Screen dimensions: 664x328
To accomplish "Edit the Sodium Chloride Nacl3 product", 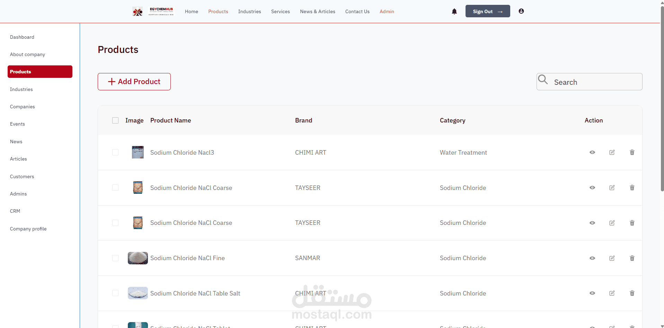I will (612, 152).
